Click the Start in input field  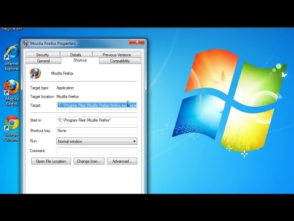pyautogui.click(x=97, y=120)
